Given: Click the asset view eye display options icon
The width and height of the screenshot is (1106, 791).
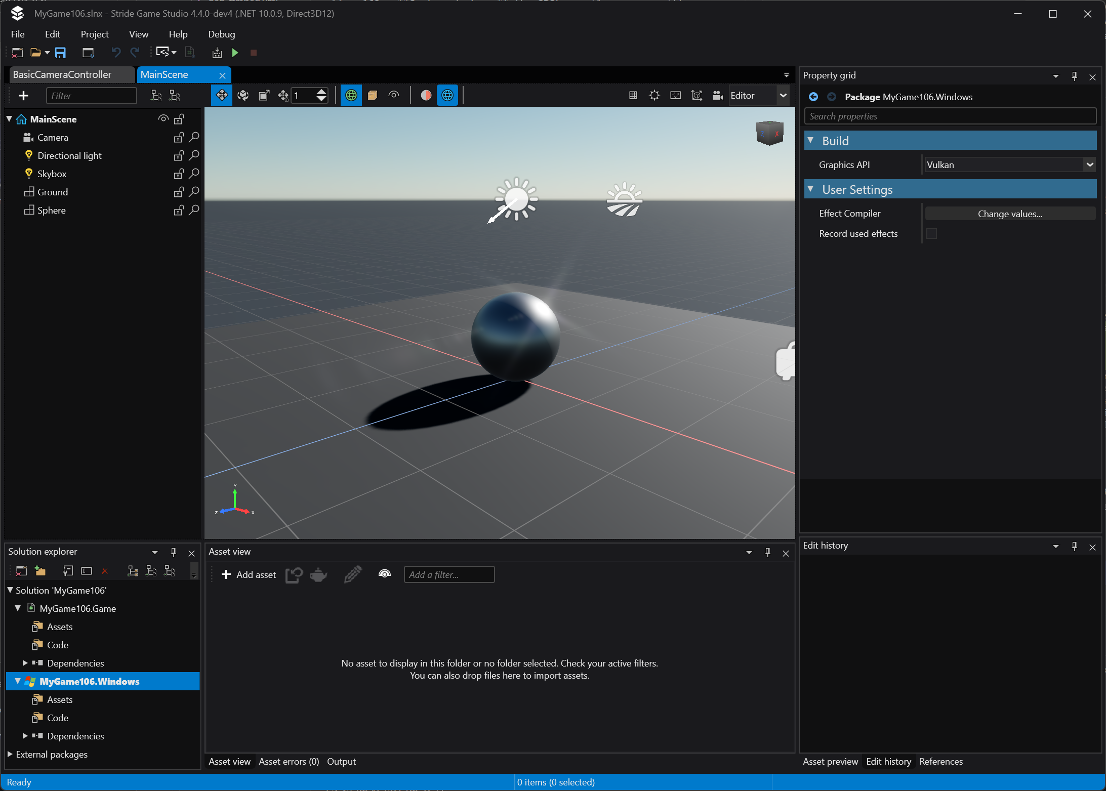Looking at the screenshot, I should pyautogui.click(x=385, y=573).
